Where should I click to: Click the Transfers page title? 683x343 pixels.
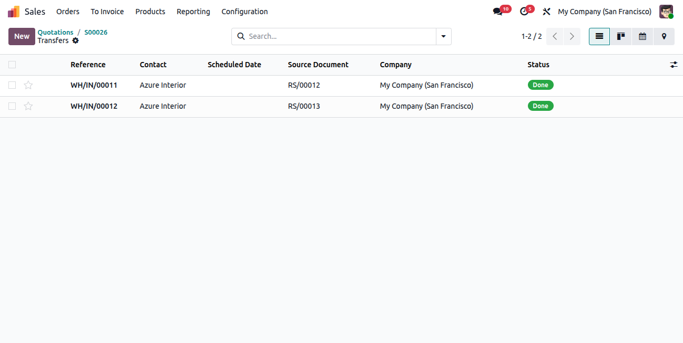click(x=53, y=40)
